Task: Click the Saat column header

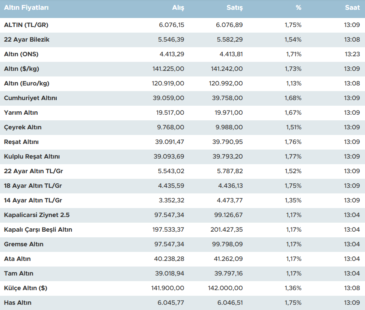Action: 352,7
